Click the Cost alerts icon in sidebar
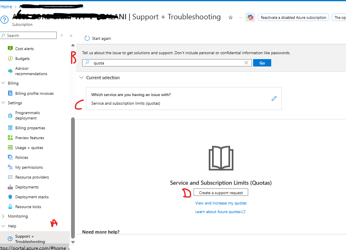 [10, 48]
